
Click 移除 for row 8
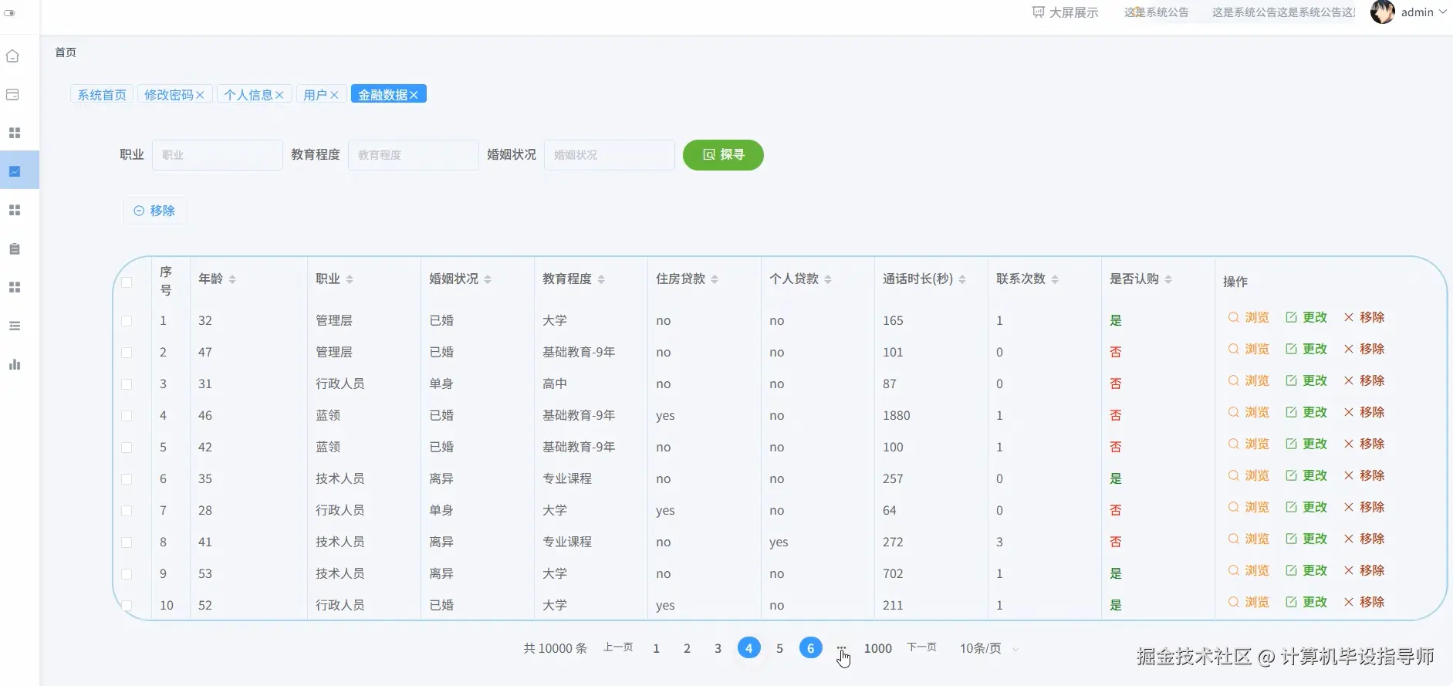pos(1364,539)
